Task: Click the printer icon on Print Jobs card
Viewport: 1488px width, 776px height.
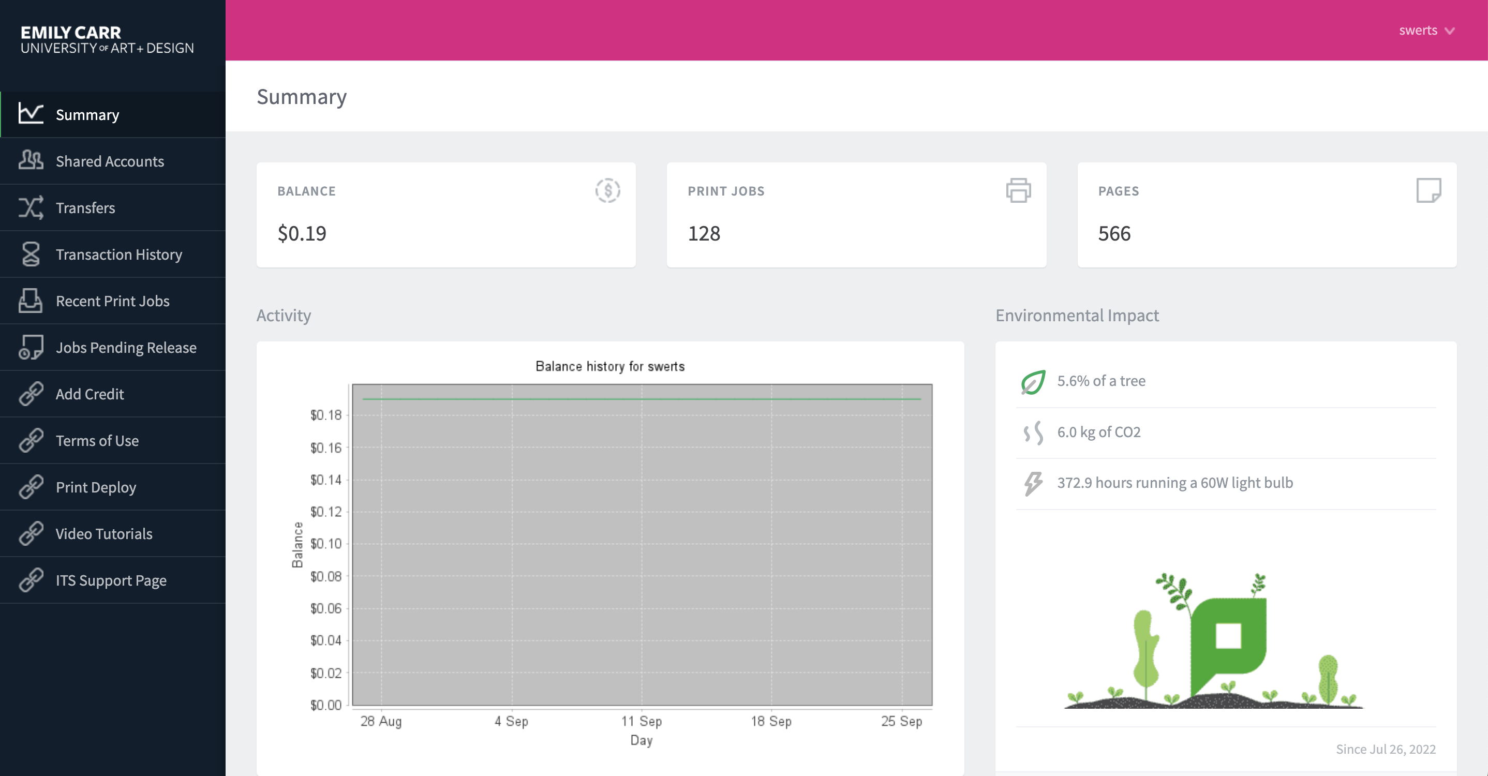Action: pyautogui.click(x=1018, y=190)
